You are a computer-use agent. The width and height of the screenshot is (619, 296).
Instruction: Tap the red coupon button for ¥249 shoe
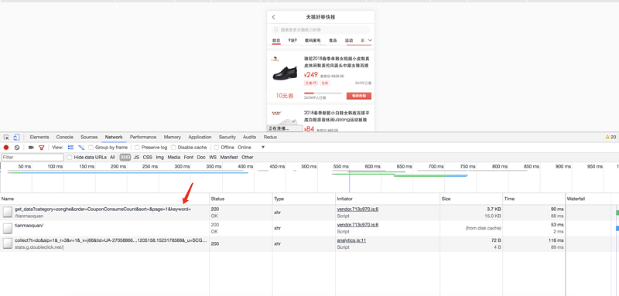359,96
